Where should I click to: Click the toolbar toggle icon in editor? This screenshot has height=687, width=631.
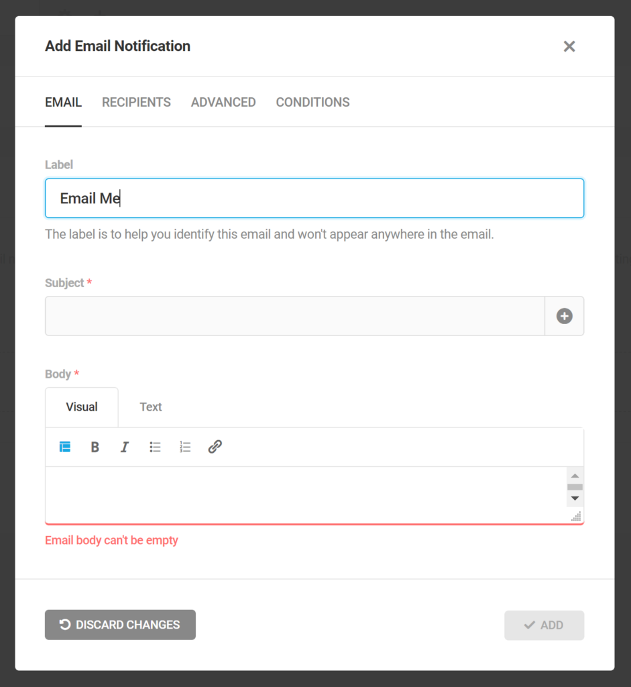point(65,447)
